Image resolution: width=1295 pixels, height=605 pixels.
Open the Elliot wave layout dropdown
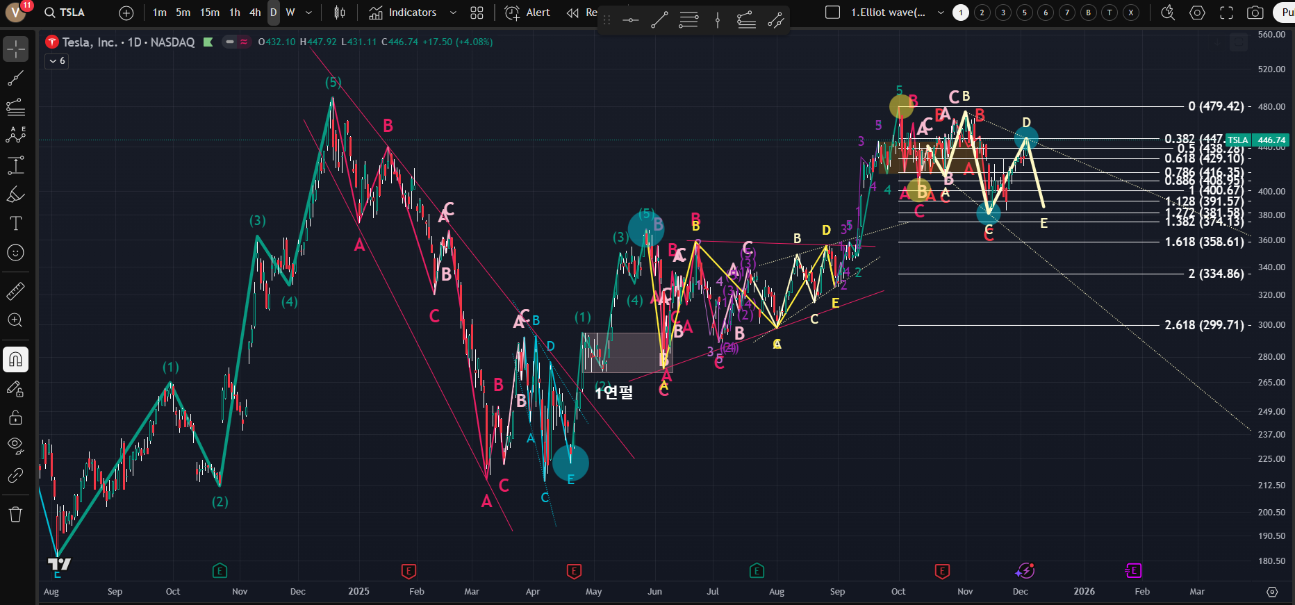tap(941, 13)
